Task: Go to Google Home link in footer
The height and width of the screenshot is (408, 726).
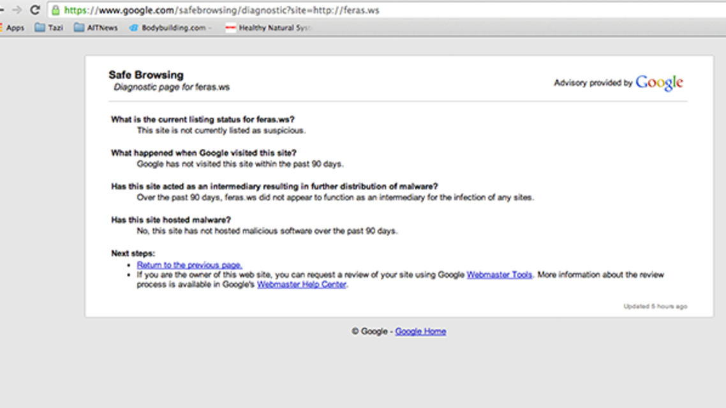Action: (x=420, y=331)
